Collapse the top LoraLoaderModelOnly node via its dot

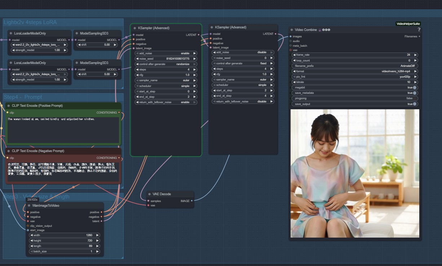[x=11, y=33]
